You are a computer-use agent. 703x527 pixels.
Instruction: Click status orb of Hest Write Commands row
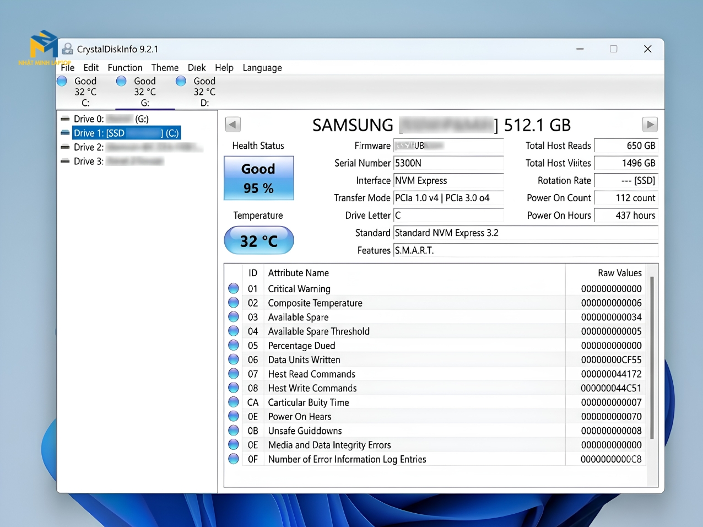tap(234, 388)
